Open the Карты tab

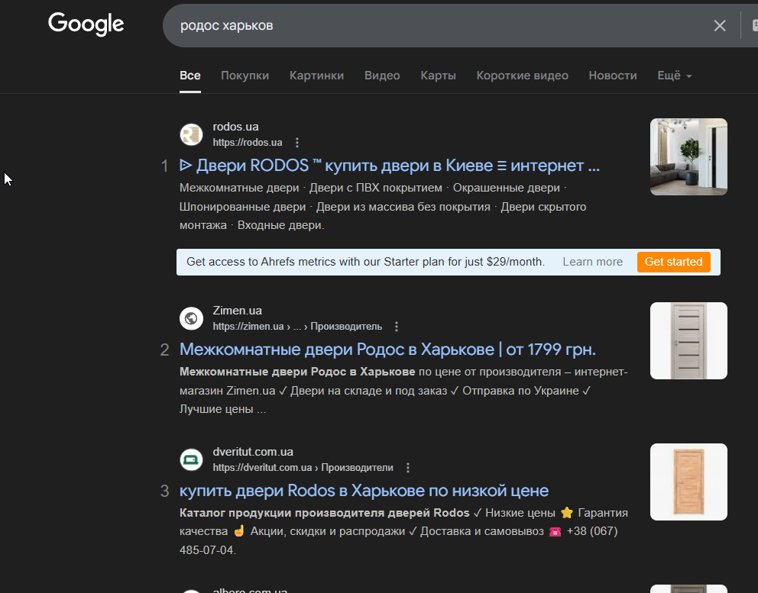438,76
